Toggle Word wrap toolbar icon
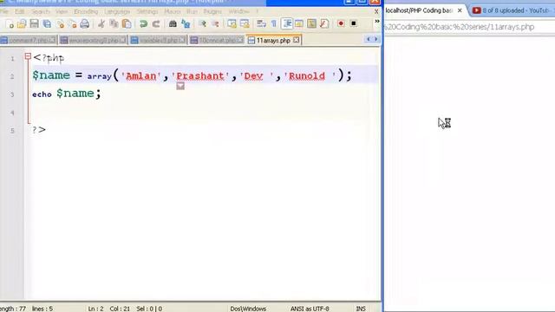555x312 pixels. (x=262, y=24)
